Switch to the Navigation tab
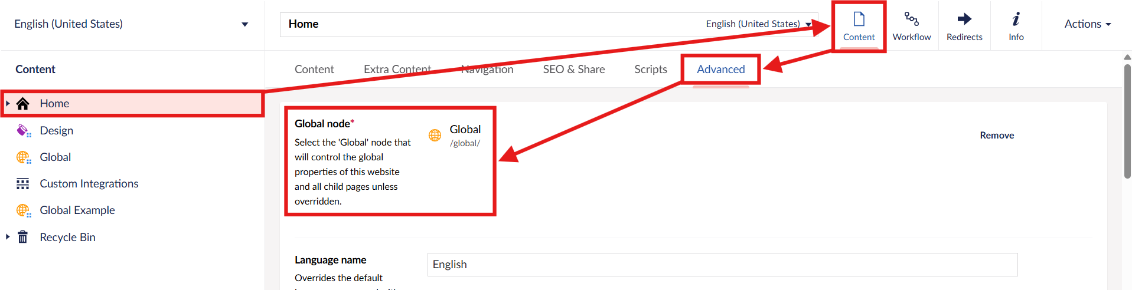 pyautogui.click(x=487, y=70)
